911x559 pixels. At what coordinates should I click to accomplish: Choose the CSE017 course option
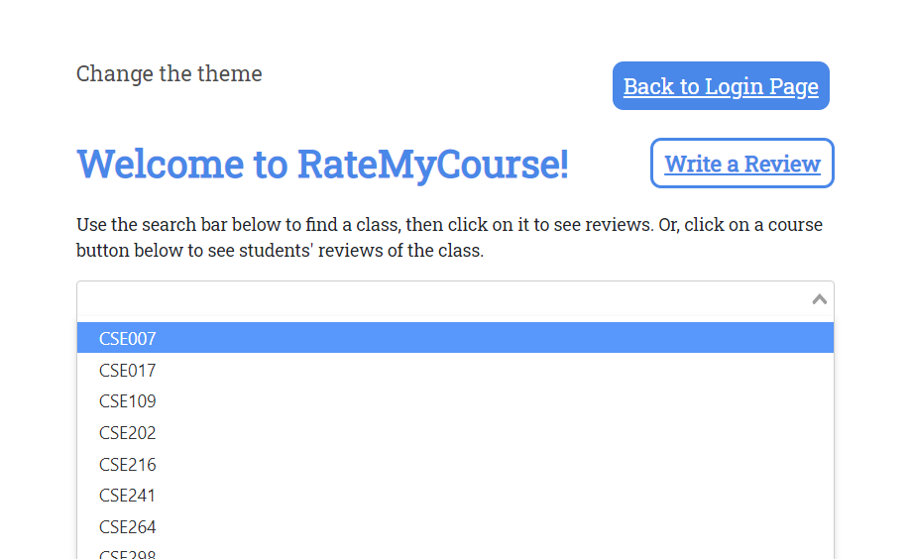pyautogui.click(x=128, y=371)
